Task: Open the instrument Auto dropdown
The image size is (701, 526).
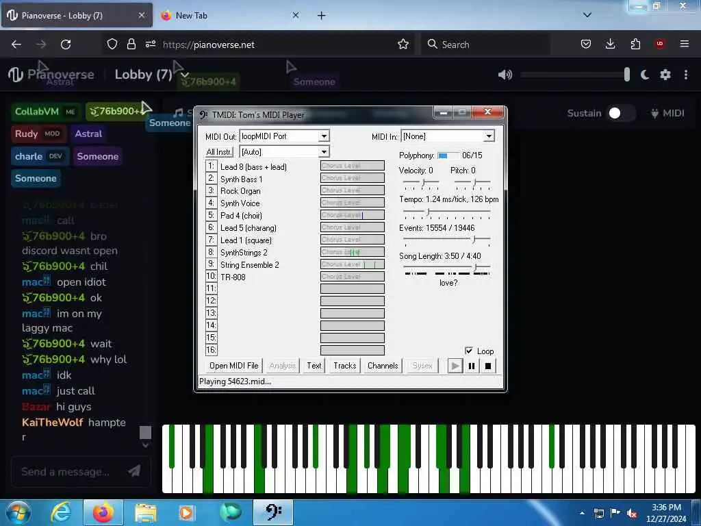Action: click(x=324, y=152)
